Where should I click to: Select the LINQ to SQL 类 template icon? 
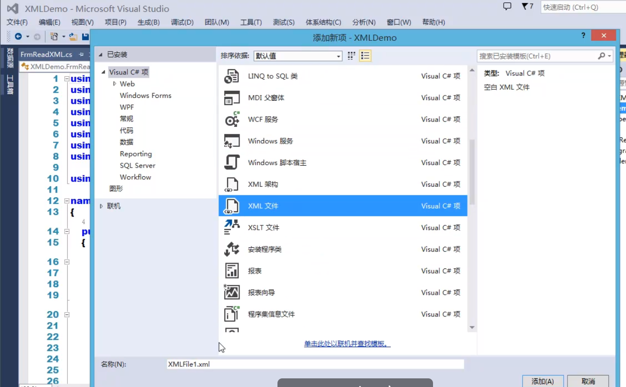(x=232, y=76)
